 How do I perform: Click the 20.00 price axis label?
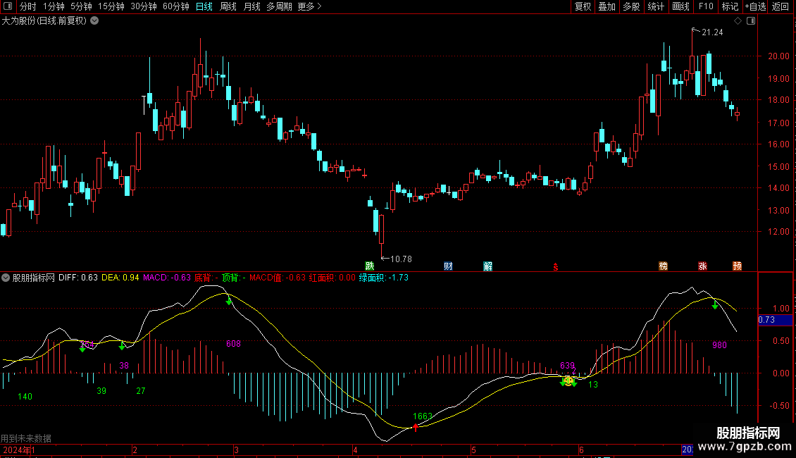coord(778,56)
